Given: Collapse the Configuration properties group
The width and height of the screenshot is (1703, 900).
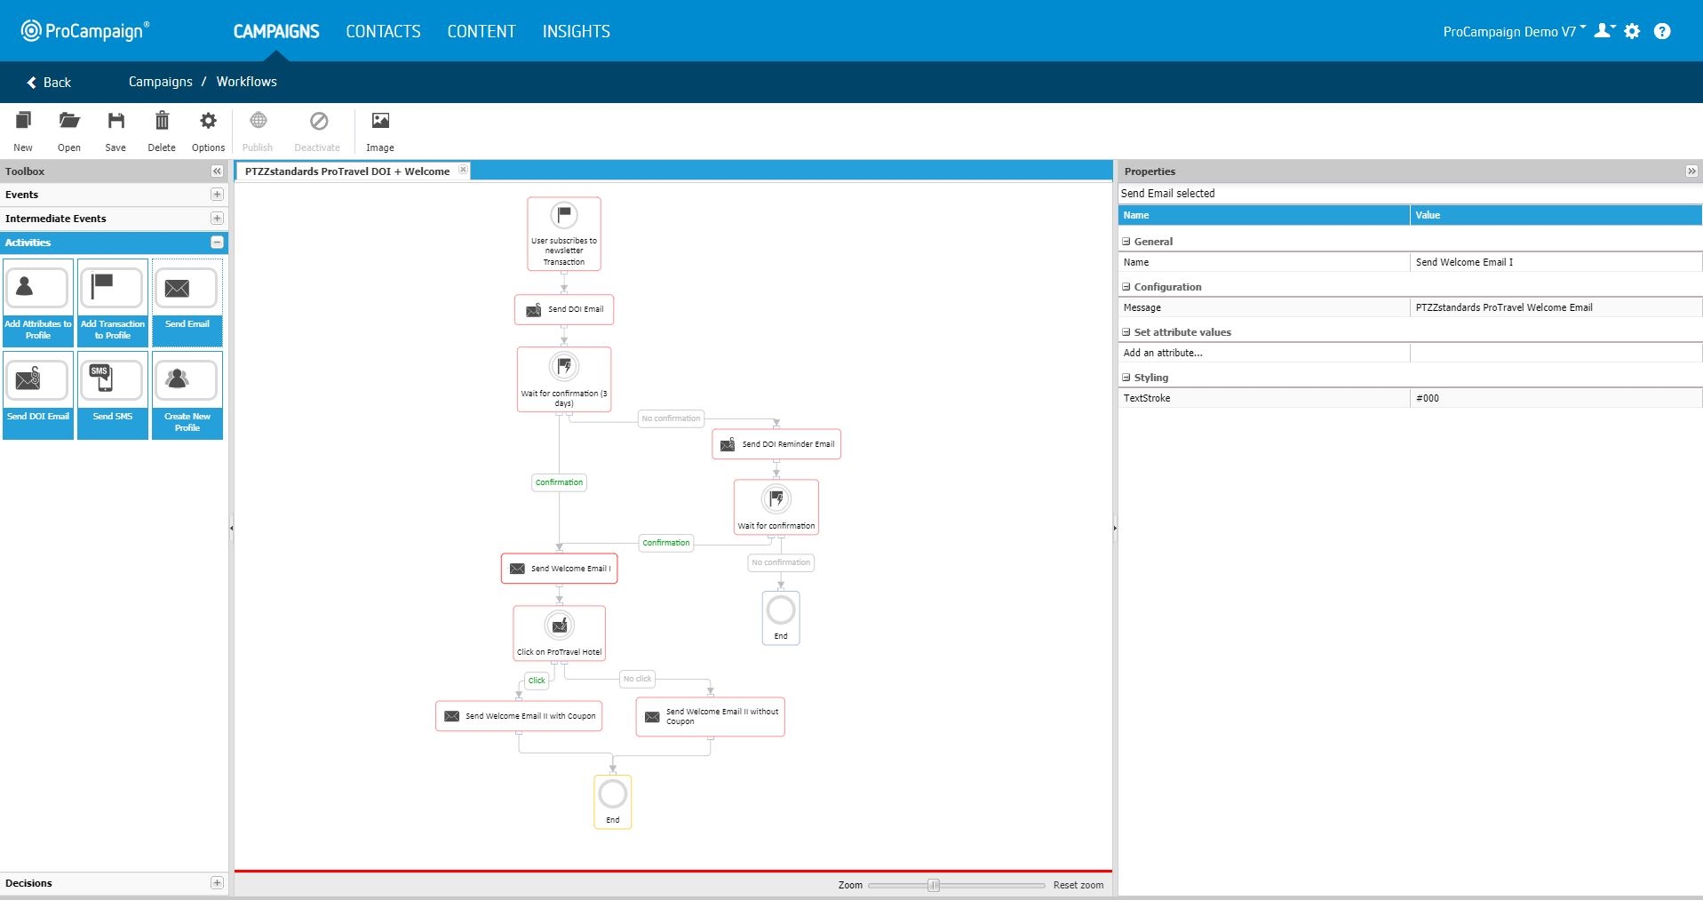Looking at the screenshot, I should point(1126,287).
